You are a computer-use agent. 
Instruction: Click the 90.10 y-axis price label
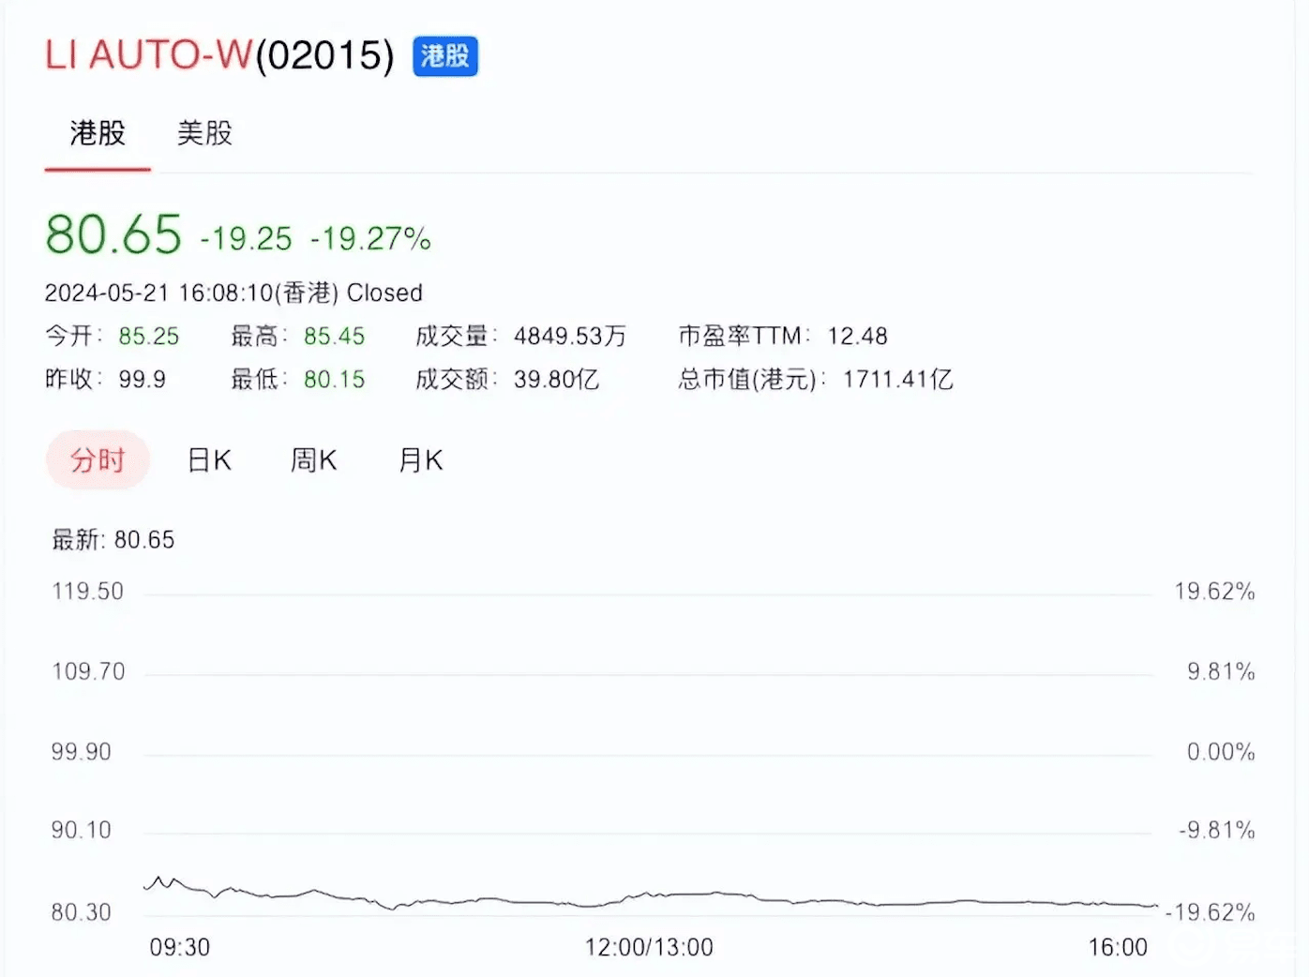pos(81,830)
